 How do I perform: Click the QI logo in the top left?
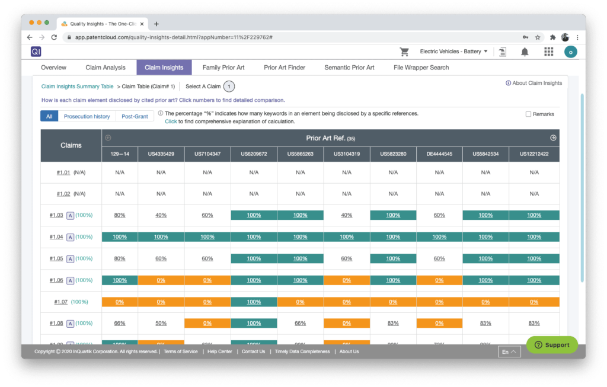tap(36, 52)
